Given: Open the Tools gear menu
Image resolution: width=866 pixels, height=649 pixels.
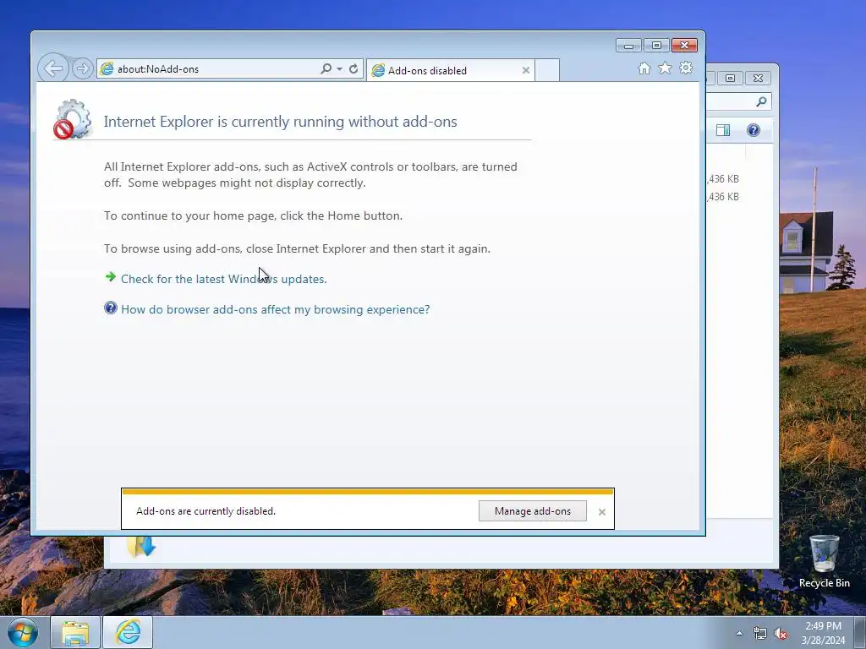Looking at the screenshot, I should pyautogui.click(x=686, y=68).
